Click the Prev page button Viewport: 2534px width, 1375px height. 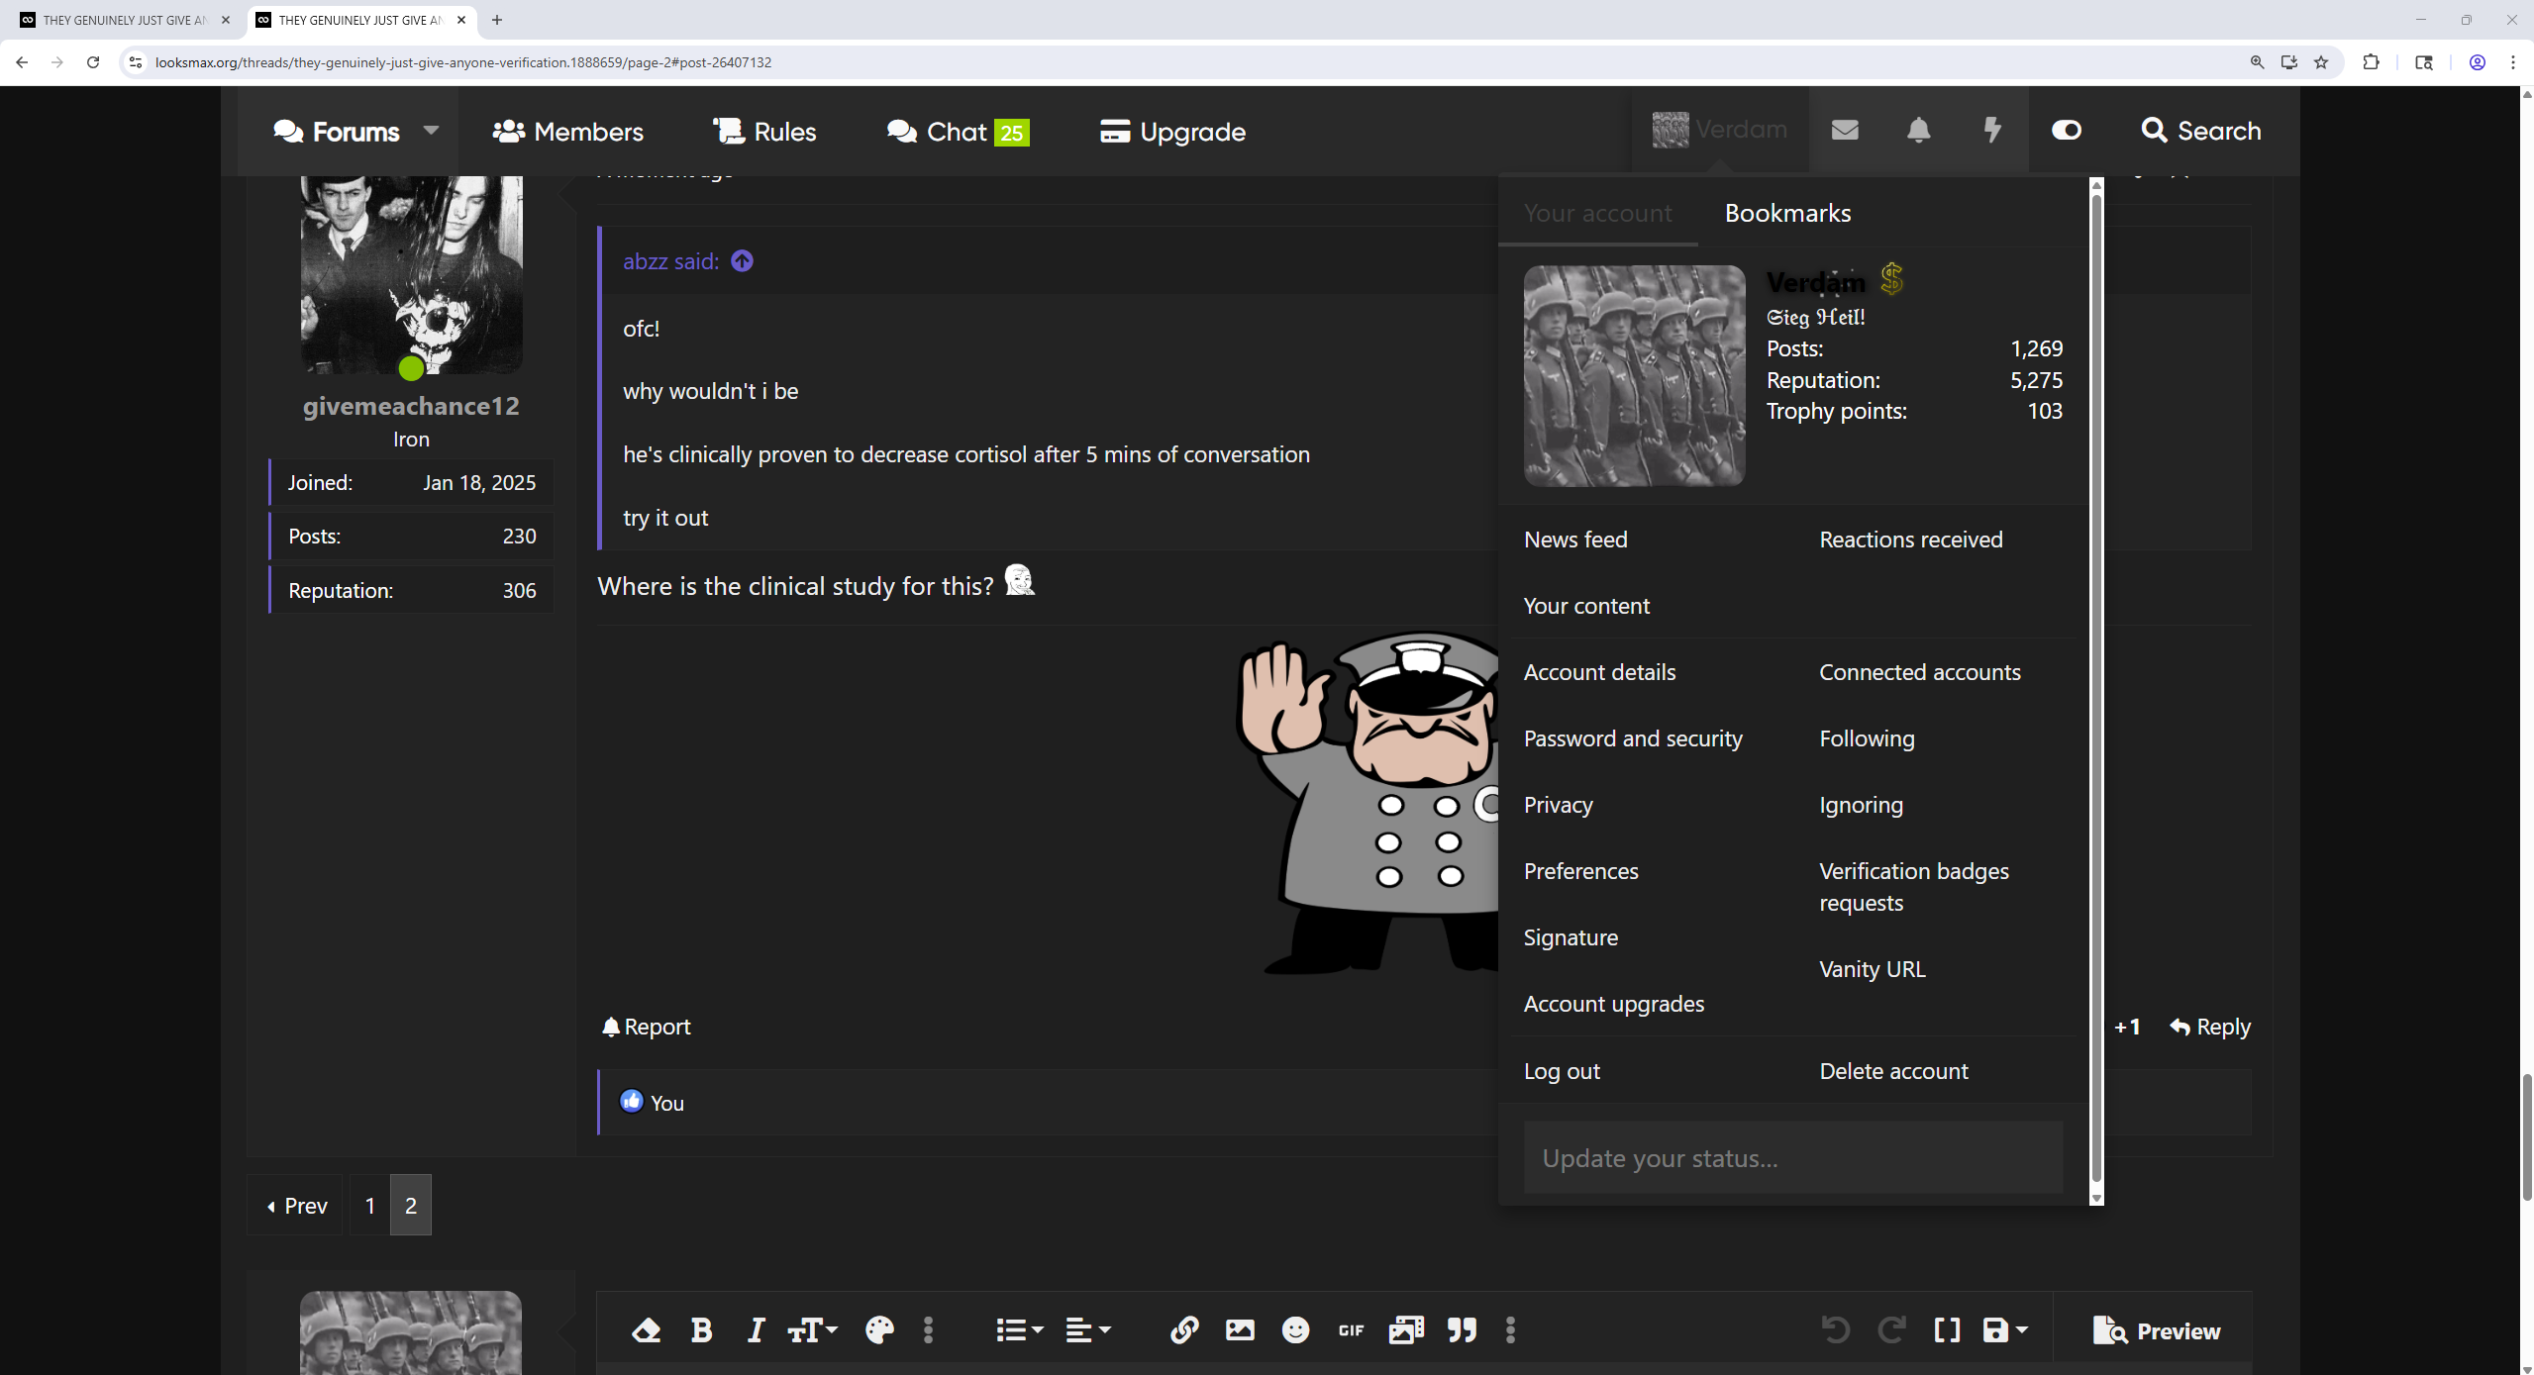point(297,1205)
